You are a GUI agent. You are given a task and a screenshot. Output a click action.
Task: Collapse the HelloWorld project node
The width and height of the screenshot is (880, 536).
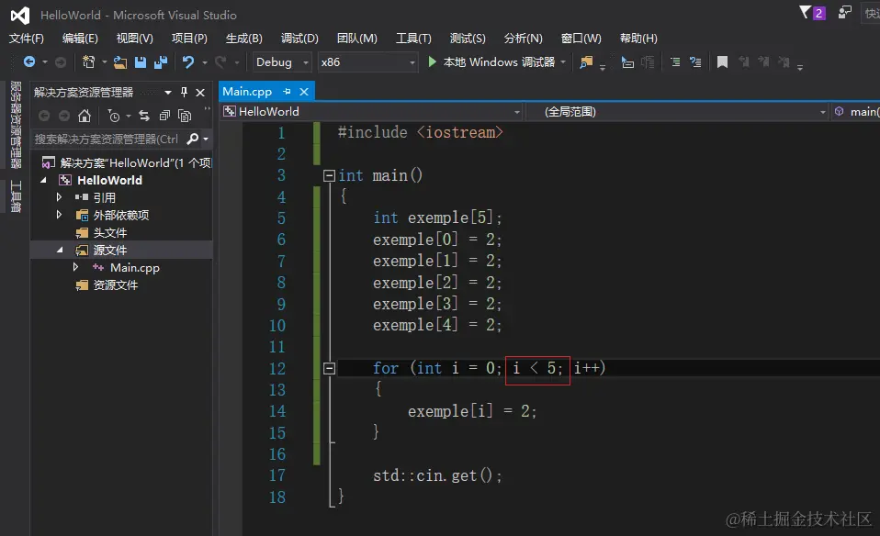(43, 180)
